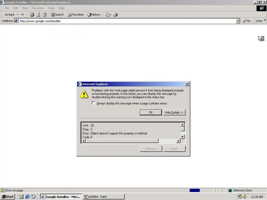Click the Forward arrow toolbar button
This screenshot has width=267, height=200.
22,15
